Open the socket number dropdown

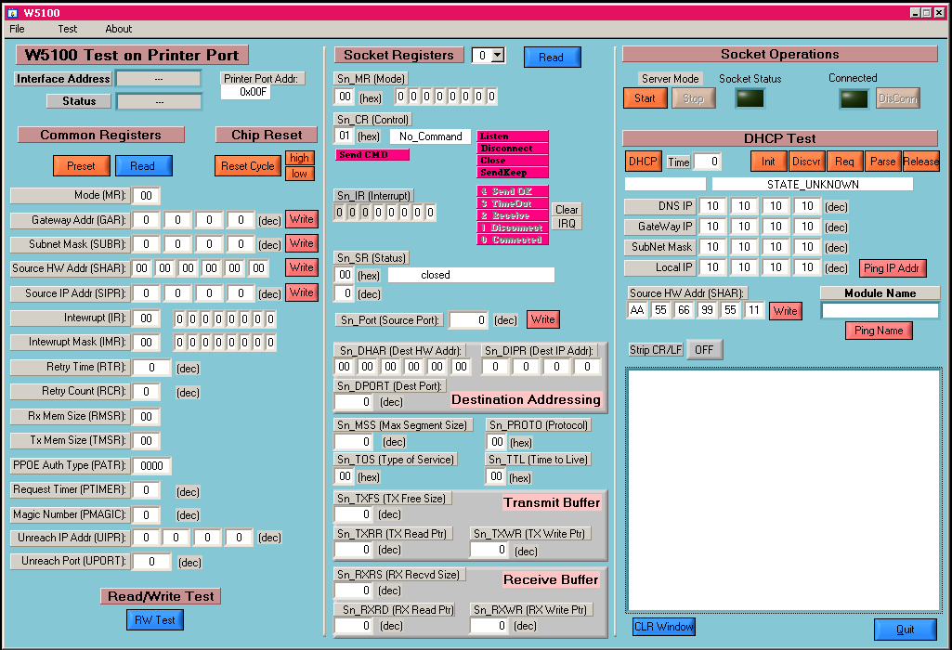coord(498,55)
